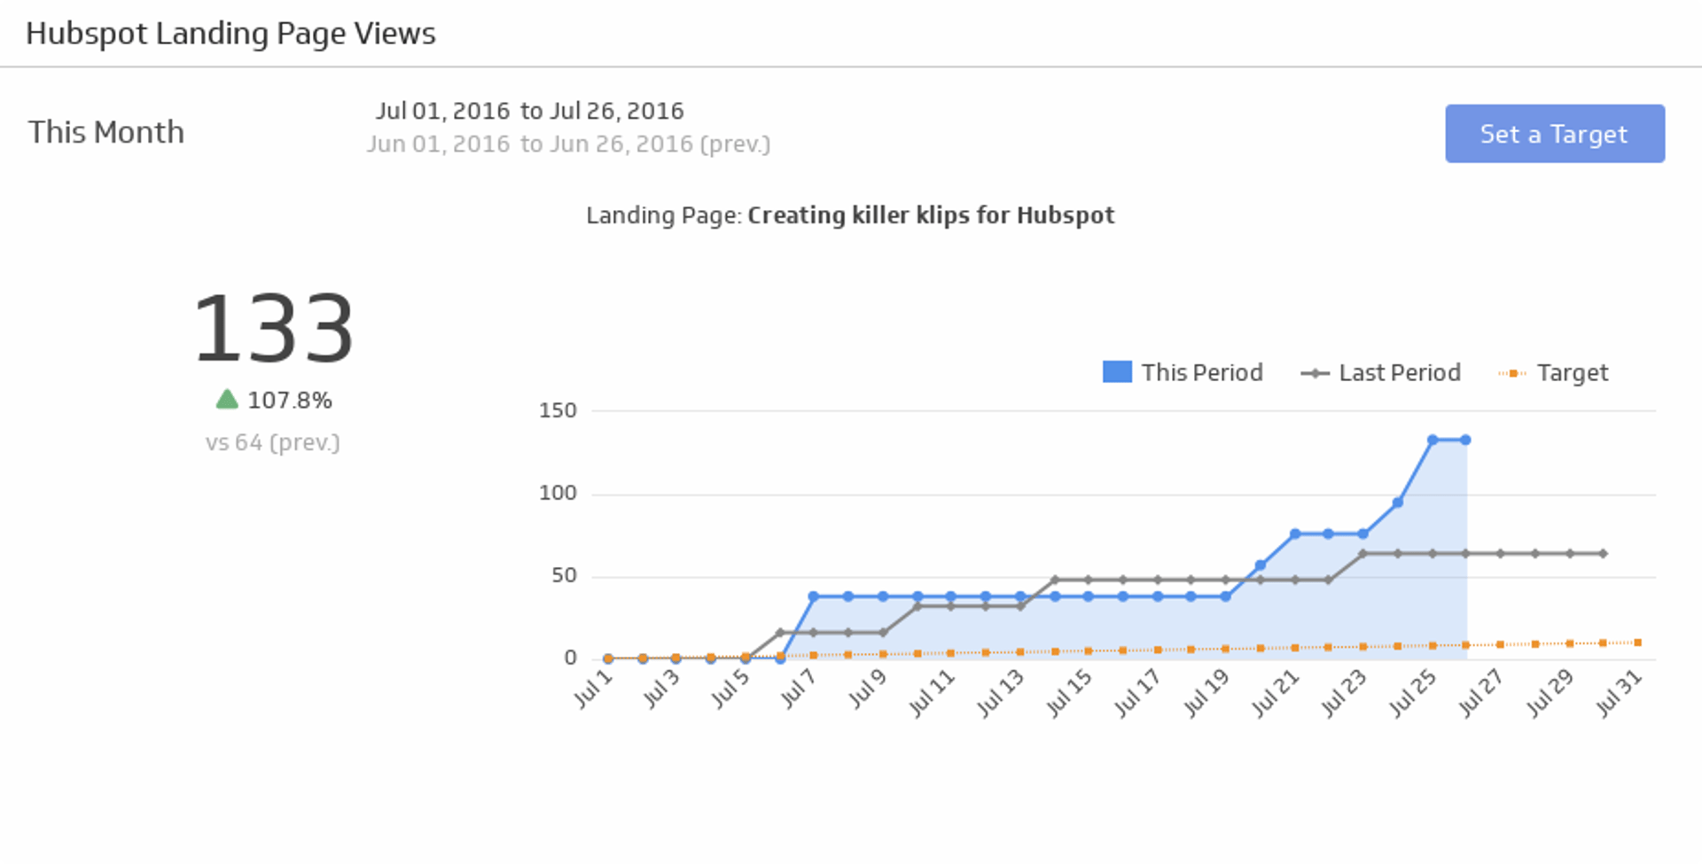Viewport: 1702px width, 864px height.
Task: Click the Jul 31 x-axis label
Action: 1619,693
